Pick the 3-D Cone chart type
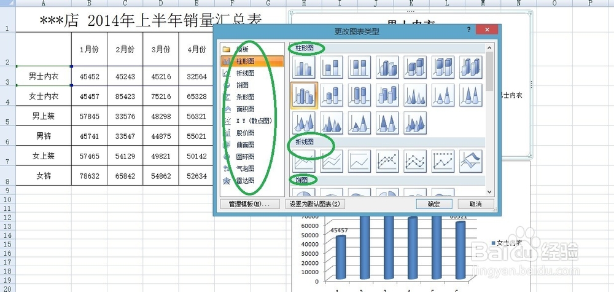Screen dimensions: 614x292 (x=303, y=123)
